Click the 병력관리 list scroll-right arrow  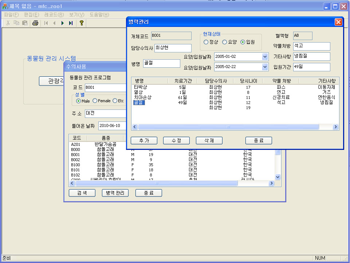(x=335, y=127)
